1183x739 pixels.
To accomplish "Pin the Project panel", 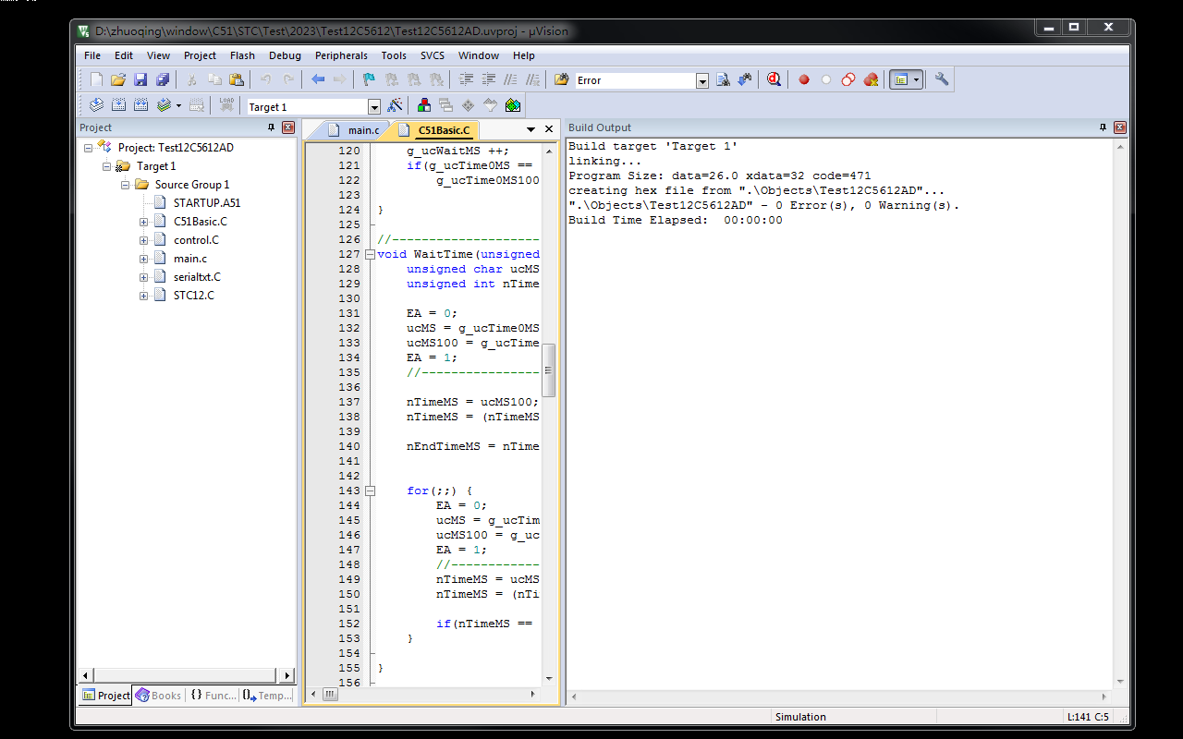I will [x=272, y=127].
